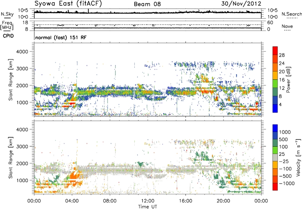Screen dimensions: 302x209
Task: Click the N.Search legend label
Action: click(x=291, y=14)
